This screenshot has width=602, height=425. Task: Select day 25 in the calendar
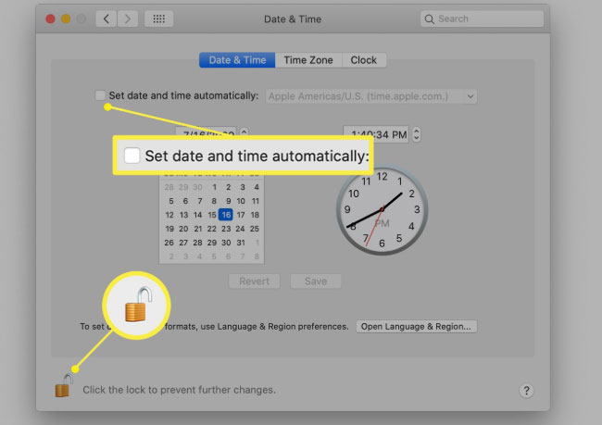coord(255,229)
